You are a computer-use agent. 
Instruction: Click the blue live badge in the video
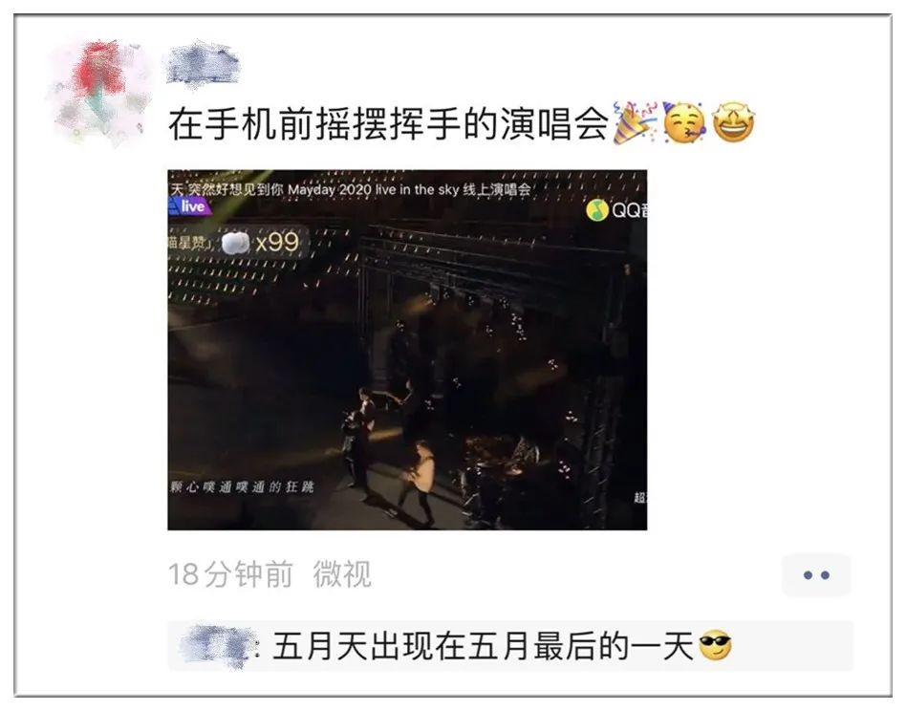[188, 206]
